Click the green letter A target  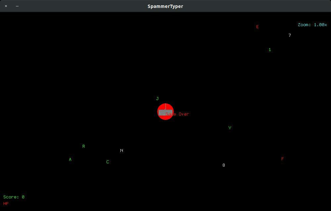point(70,160)
